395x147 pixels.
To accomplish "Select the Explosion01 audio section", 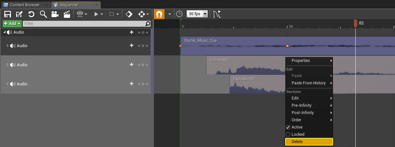I will (x=257, y=84).
